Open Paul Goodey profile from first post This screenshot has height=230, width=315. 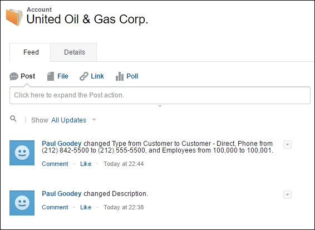[62, 144]
